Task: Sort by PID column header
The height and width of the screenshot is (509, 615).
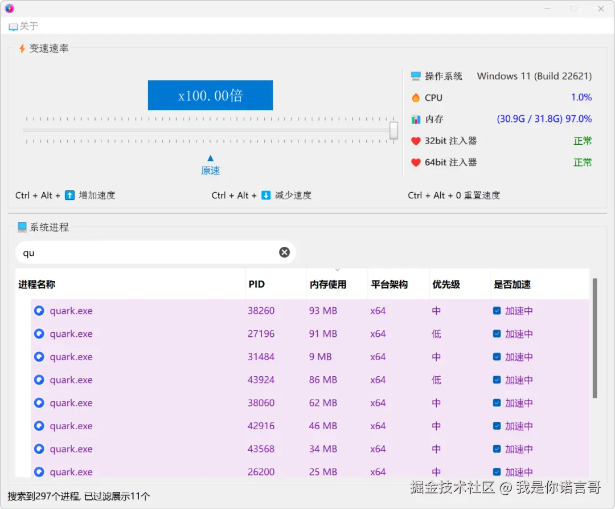Action: pyautogui.click(x=276, y=284)
